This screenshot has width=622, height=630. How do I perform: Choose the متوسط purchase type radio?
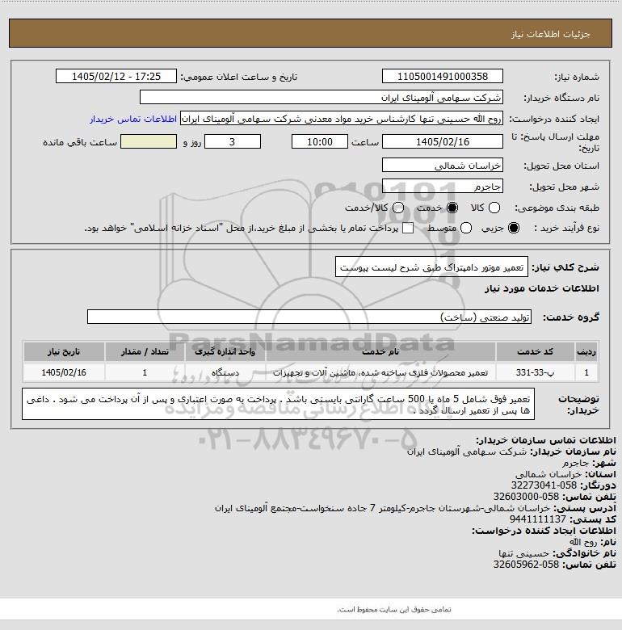466,229
